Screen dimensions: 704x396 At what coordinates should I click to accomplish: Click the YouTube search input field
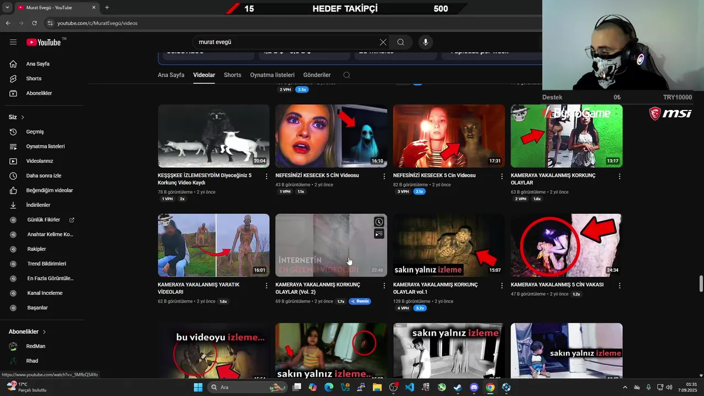pyautogui.click(x=286, y=42)
